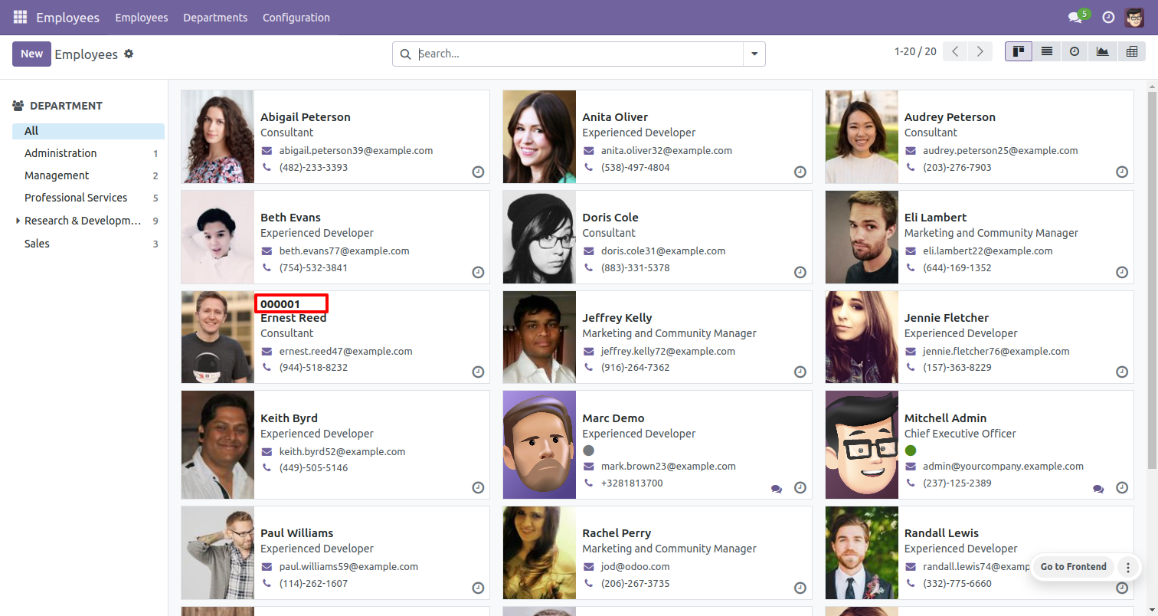Switch to Graph view
Screen dimensions: 1158x616
(x=1102, y=51)
